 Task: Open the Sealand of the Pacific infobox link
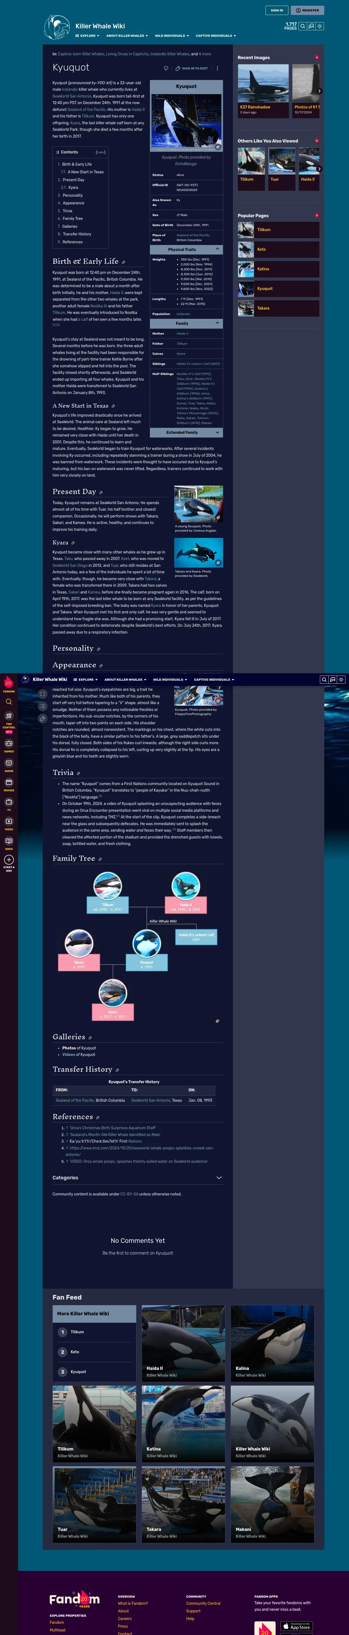(x=193, y=235)
